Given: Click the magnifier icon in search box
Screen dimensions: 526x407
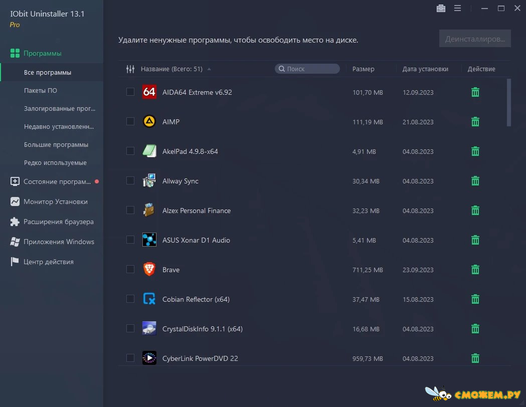Looking at the screenshot, I should (x=282, y=69).
